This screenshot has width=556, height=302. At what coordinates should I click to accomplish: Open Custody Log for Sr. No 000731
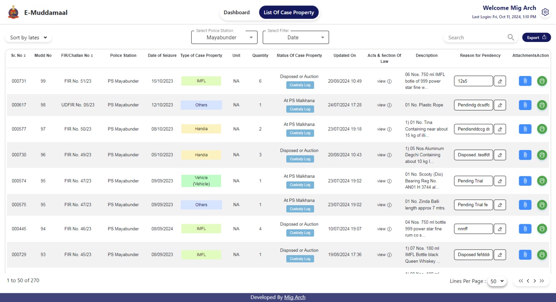pos(300,85)
